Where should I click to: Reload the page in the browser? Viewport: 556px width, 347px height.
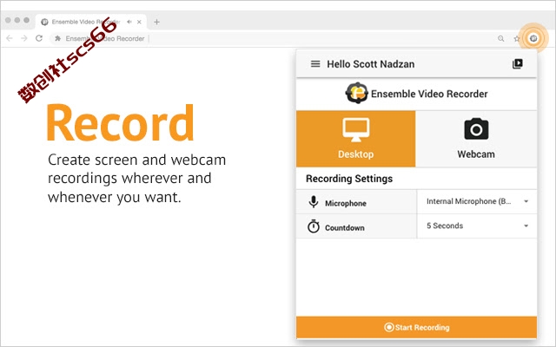coord(39,38)
